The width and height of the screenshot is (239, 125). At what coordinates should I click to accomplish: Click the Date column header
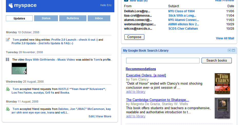click(231, 6)
